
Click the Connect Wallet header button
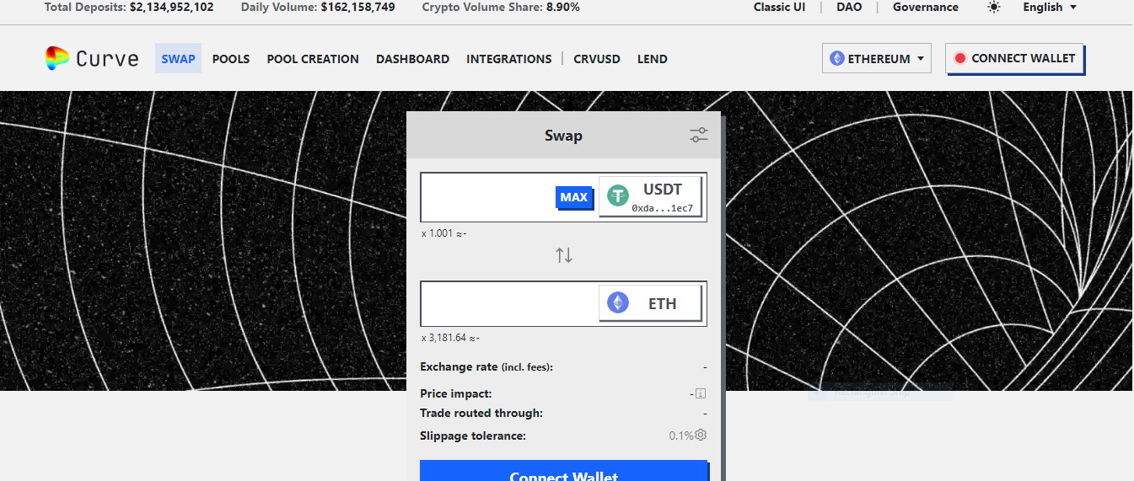tap(1014, 58)
